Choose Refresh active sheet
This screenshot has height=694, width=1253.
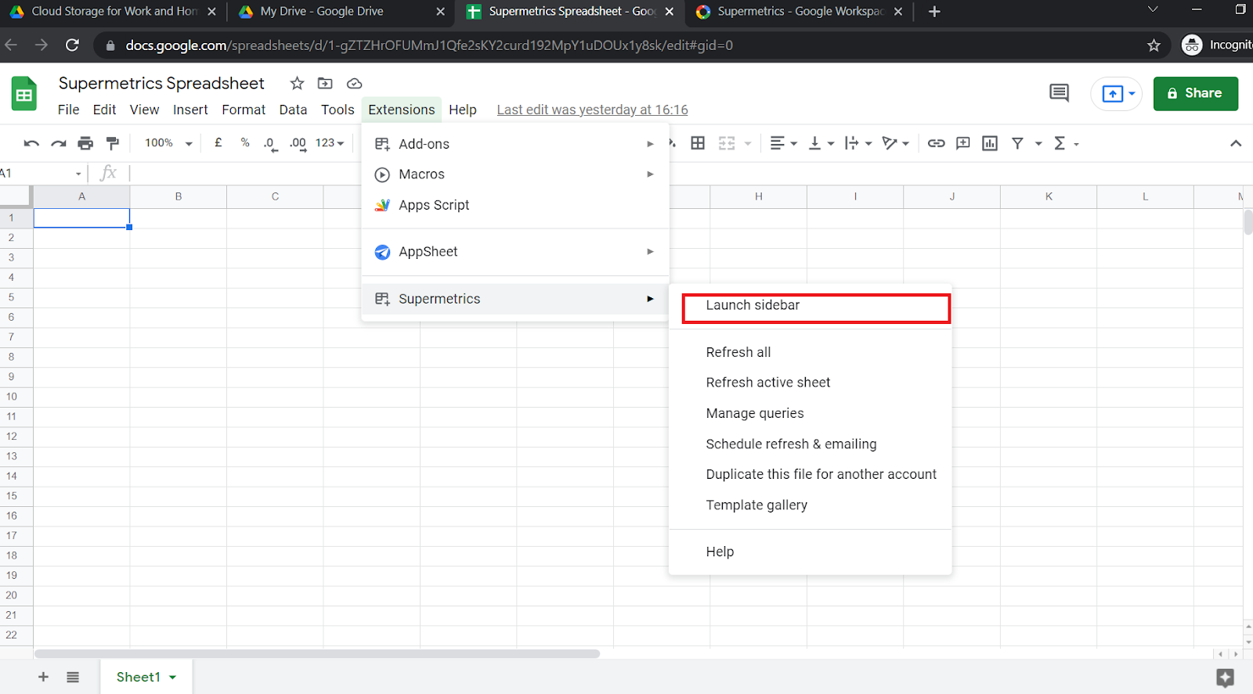(811, 383)
